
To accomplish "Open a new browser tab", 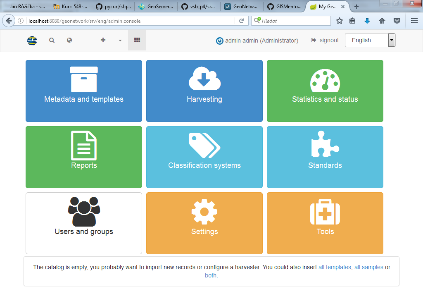I will [x=356, y=7].
